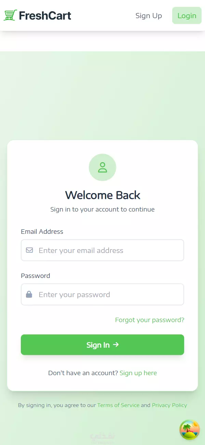This screenshot has width=205, height=445.
Task: Click the Password field label
Action: point(36,276)
